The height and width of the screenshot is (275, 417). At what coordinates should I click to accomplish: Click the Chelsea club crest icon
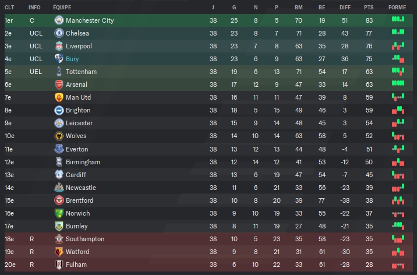point(59,33)
